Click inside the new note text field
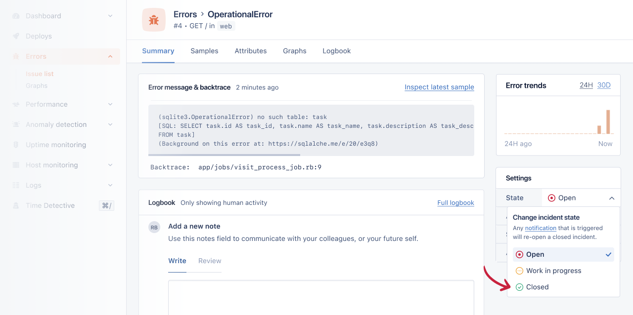 (x=321, y=299)
